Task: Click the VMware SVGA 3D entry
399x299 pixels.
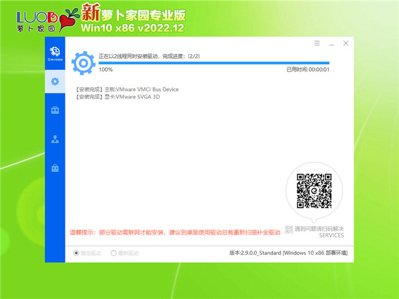Action: [x=117, y=97]
